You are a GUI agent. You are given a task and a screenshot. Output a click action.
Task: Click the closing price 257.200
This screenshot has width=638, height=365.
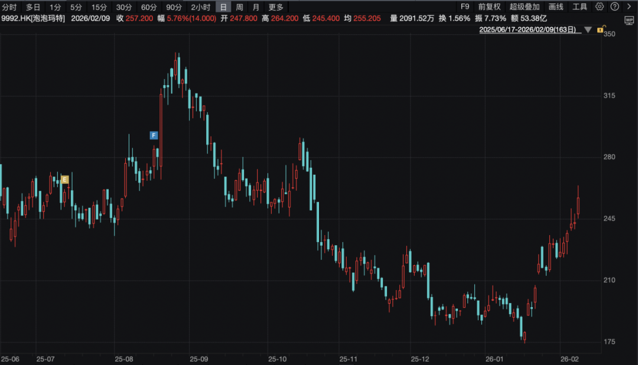pyautogui.click(x=139, y=18)
